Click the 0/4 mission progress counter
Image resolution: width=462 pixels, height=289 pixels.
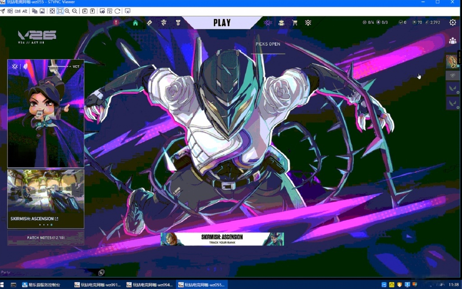click(x=368, y=23)
